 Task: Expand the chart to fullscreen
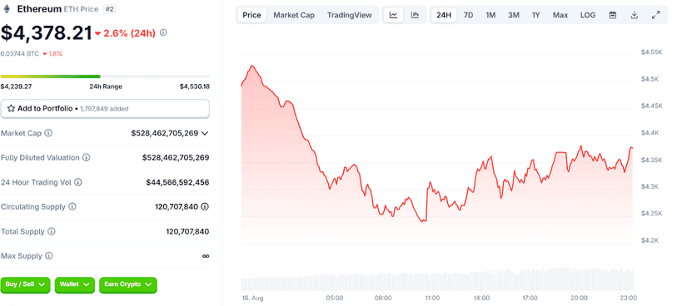pyautogui.click(x=655, y=15)
